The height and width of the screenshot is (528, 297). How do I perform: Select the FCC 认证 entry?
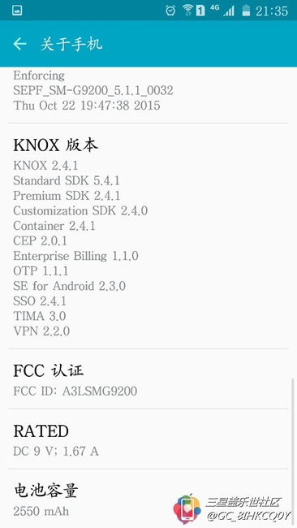pos(148,379)
